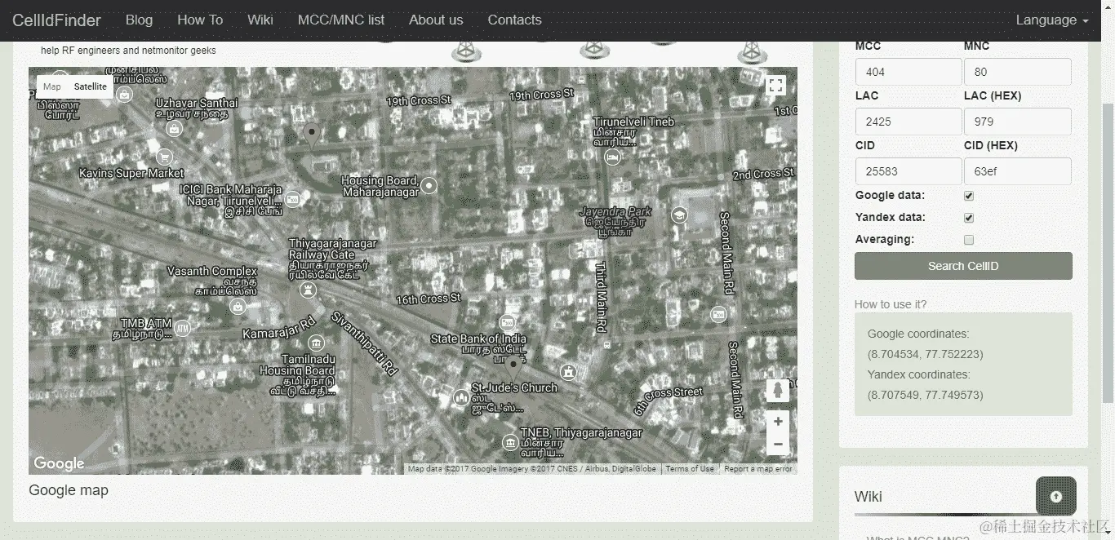Focus the MCC input field
Image resolution: width=1115 pixels, height=540 pixels.
pyautogui.click(x=908, y=72)
